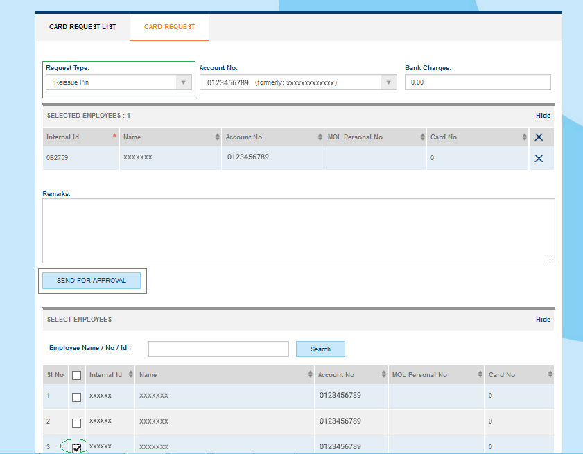
Task: Sort selected employees by MOL Personal No
Action: 374,137
